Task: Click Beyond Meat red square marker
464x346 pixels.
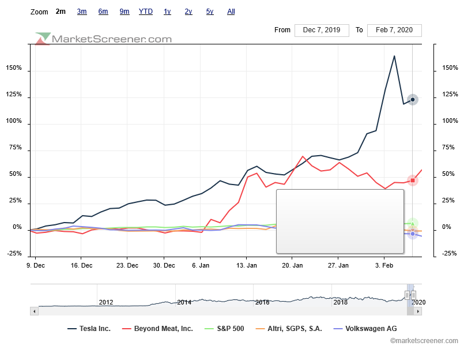Action: tap(413, 180)
